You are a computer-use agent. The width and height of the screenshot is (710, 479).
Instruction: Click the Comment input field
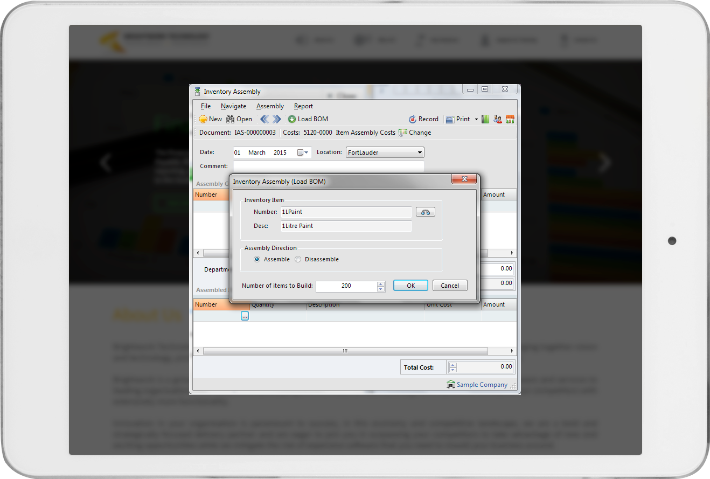point(329,166)
